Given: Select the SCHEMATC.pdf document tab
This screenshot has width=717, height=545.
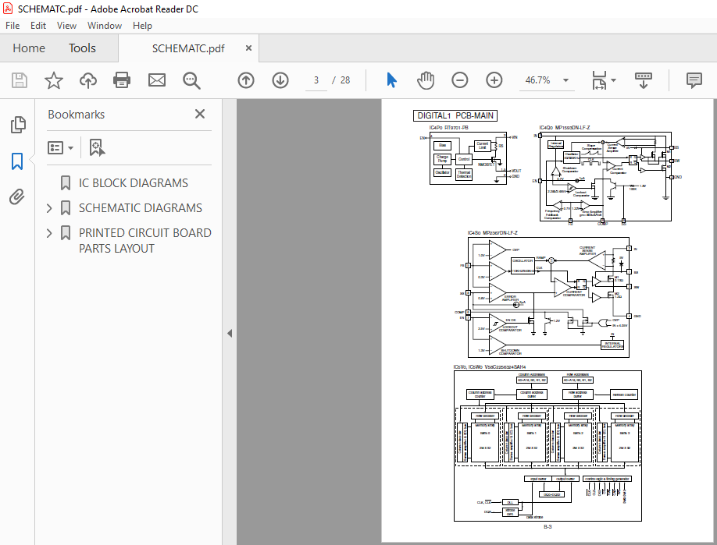Looking at the screenshot, I should pyautogui.click(x=188, y=48).
